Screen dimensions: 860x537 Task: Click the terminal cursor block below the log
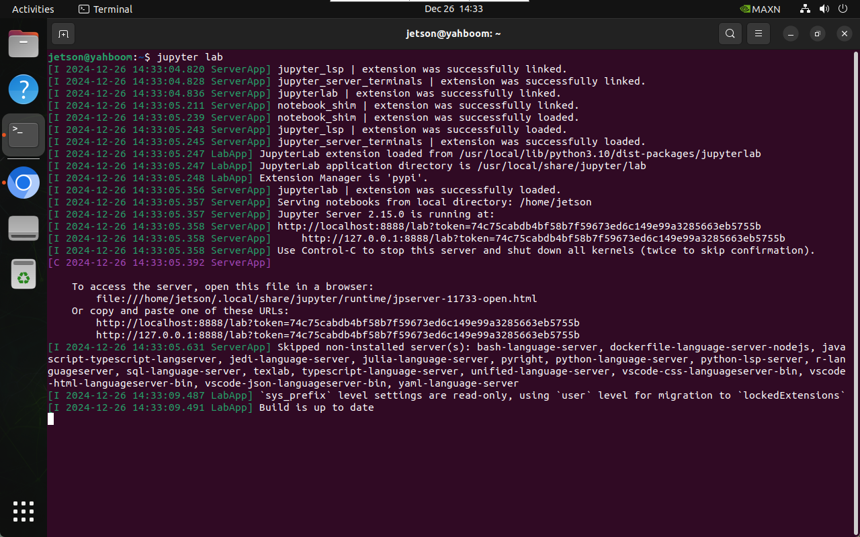point(50,419)
